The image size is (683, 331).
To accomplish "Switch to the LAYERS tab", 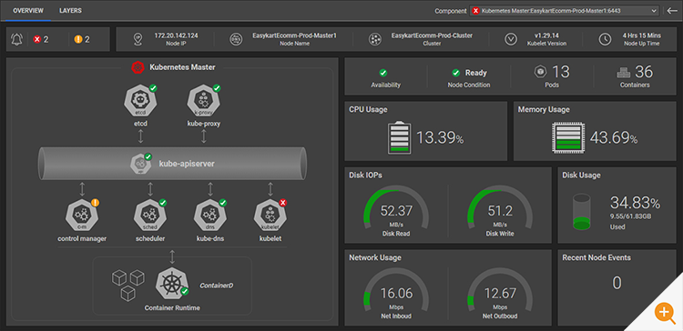I will 70,10.
